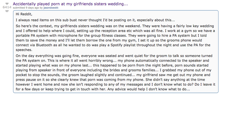Click the final line 'for a few days or keep trying'

coord(103,89)
